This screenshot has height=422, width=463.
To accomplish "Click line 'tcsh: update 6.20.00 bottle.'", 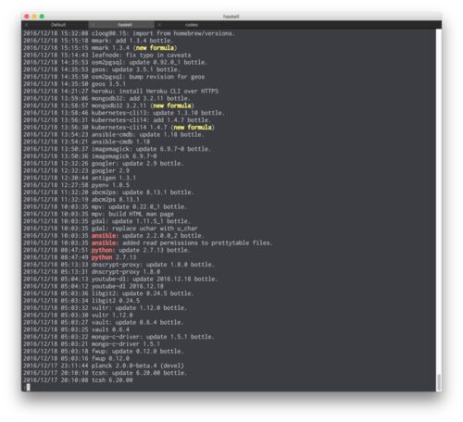I will pos(139,373).
